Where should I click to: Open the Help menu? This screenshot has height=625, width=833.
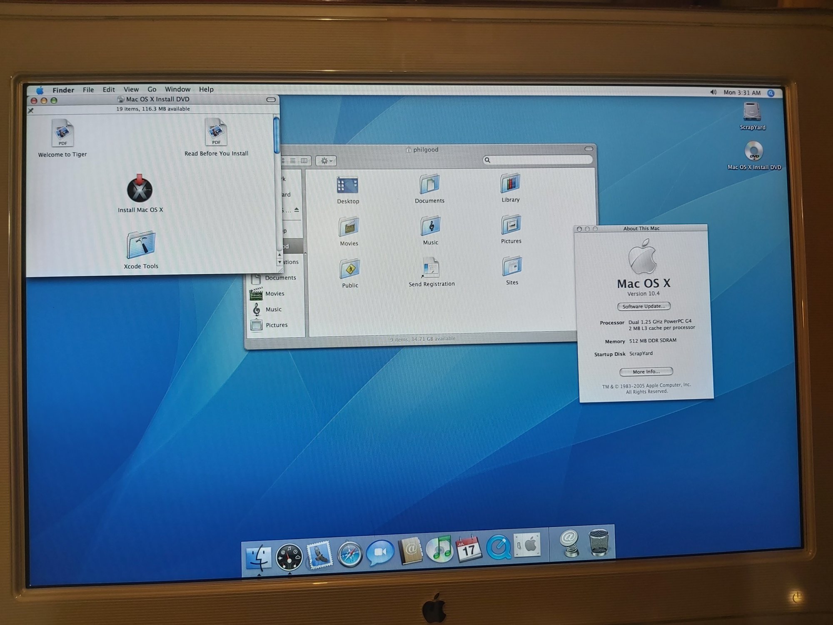[x=206, y=89]
